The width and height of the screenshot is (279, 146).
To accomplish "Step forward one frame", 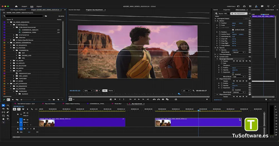I will [143, 99].
